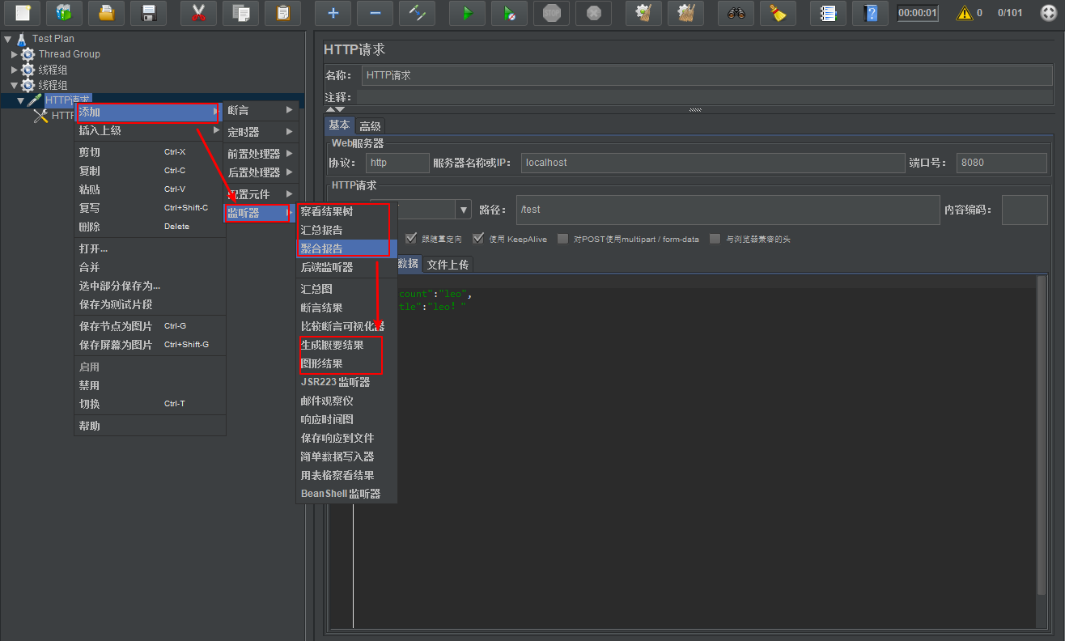1065x641 pixels.
Task: Start with no pauses play icon
Action: point(509,13)
